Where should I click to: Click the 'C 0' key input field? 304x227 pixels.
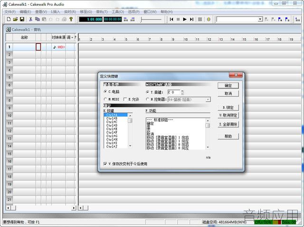(x=174, y=92)
